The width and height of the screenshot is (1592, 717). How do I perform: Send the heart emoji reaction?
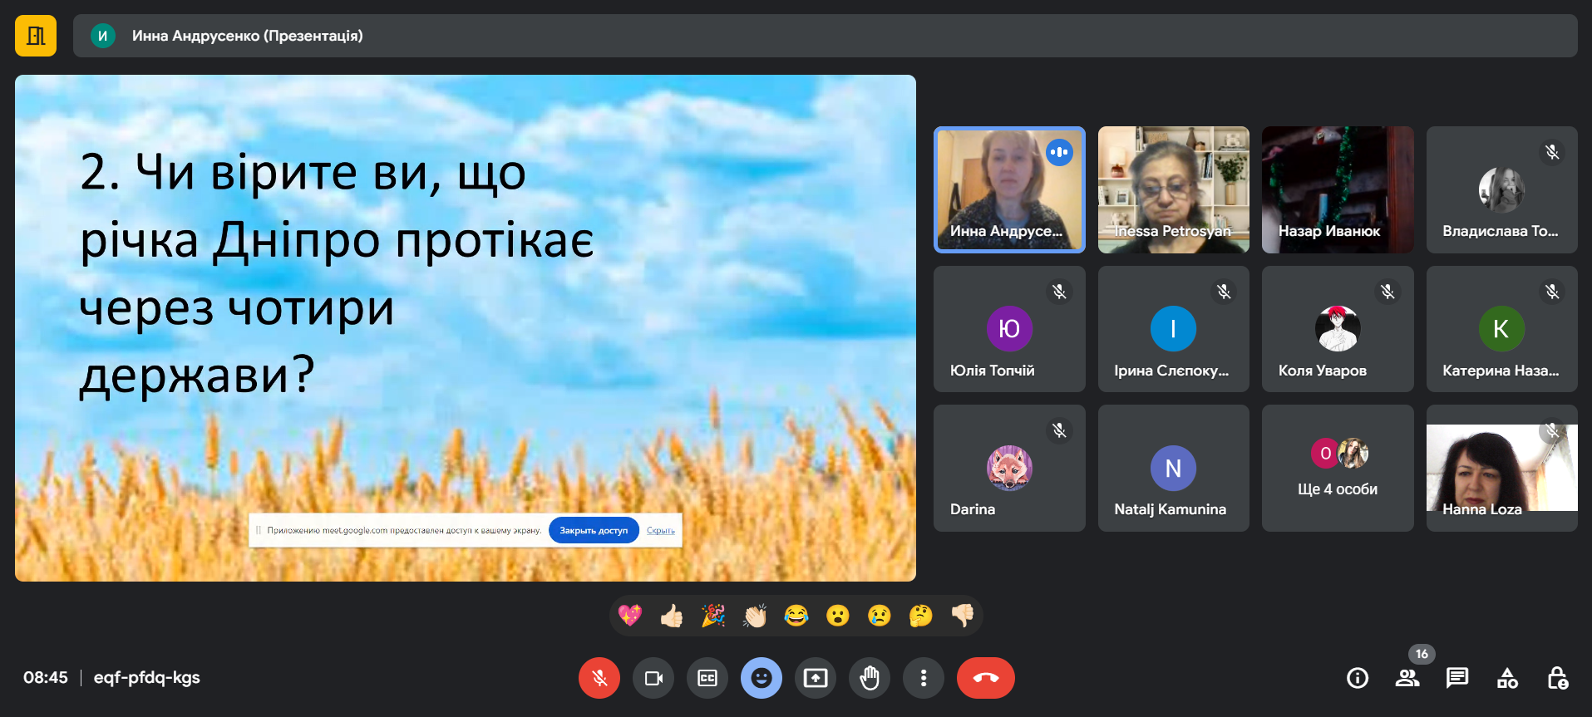coord(630,616)
